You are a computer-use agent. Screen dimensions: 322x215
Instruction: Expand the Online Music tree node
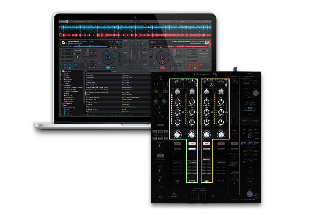click(61, 85)
